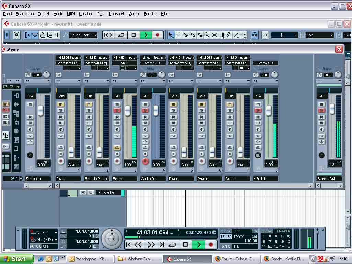Click Stereo Out master fader handle
The image size is (352, 264).
tap(332, 109)
